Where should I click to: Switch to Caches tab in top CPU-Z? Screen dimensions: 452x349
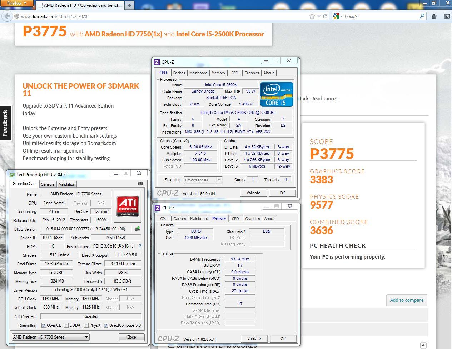click(x=179, y=73)
